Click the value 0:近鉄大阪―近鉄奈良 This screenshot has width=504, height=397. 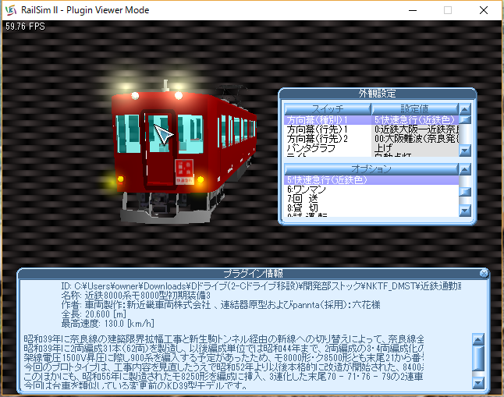click(415, 129)
